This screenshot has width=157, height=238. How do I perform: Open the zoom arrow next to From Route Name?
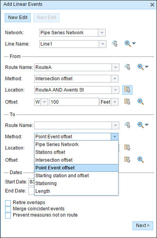tap(147, 67)
